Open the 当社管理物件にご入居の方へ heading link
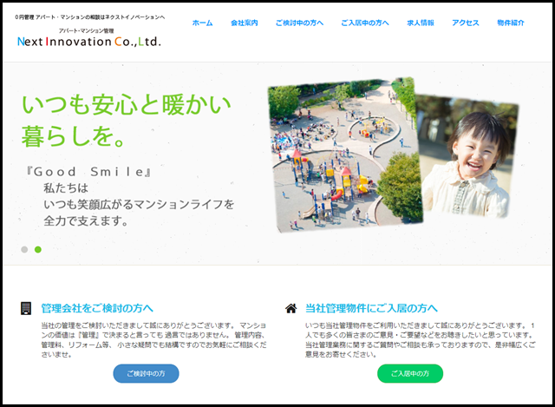The image size is (555, 407). coord(371,308)
